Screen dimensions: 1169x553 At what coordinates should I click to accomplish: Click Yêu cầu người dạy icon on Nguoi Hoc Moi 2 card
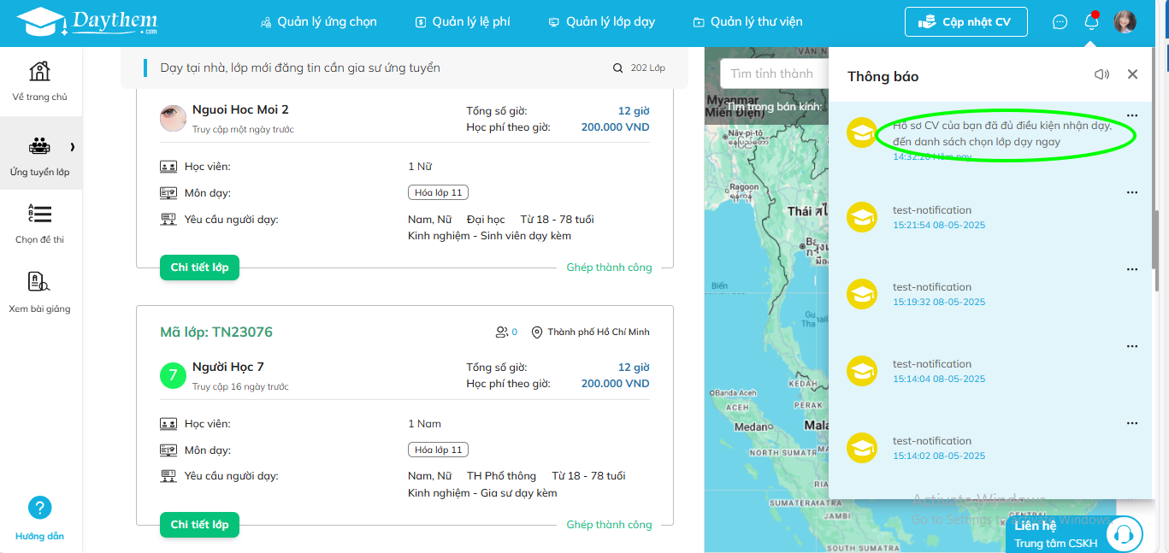click(x=168, y=220)
